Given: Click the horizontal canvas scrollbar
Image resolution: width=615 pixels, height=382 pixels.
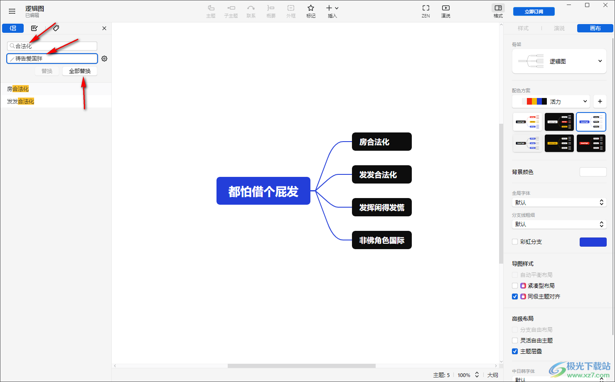Looking at the screenshot, I should coord(302,366).
